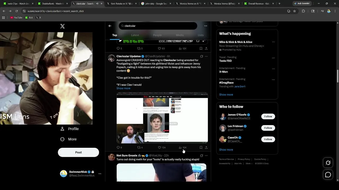Open Asmongold TMZ reaction image thumbnail
The width and height of the screenshot is (339, 190).
162,118
